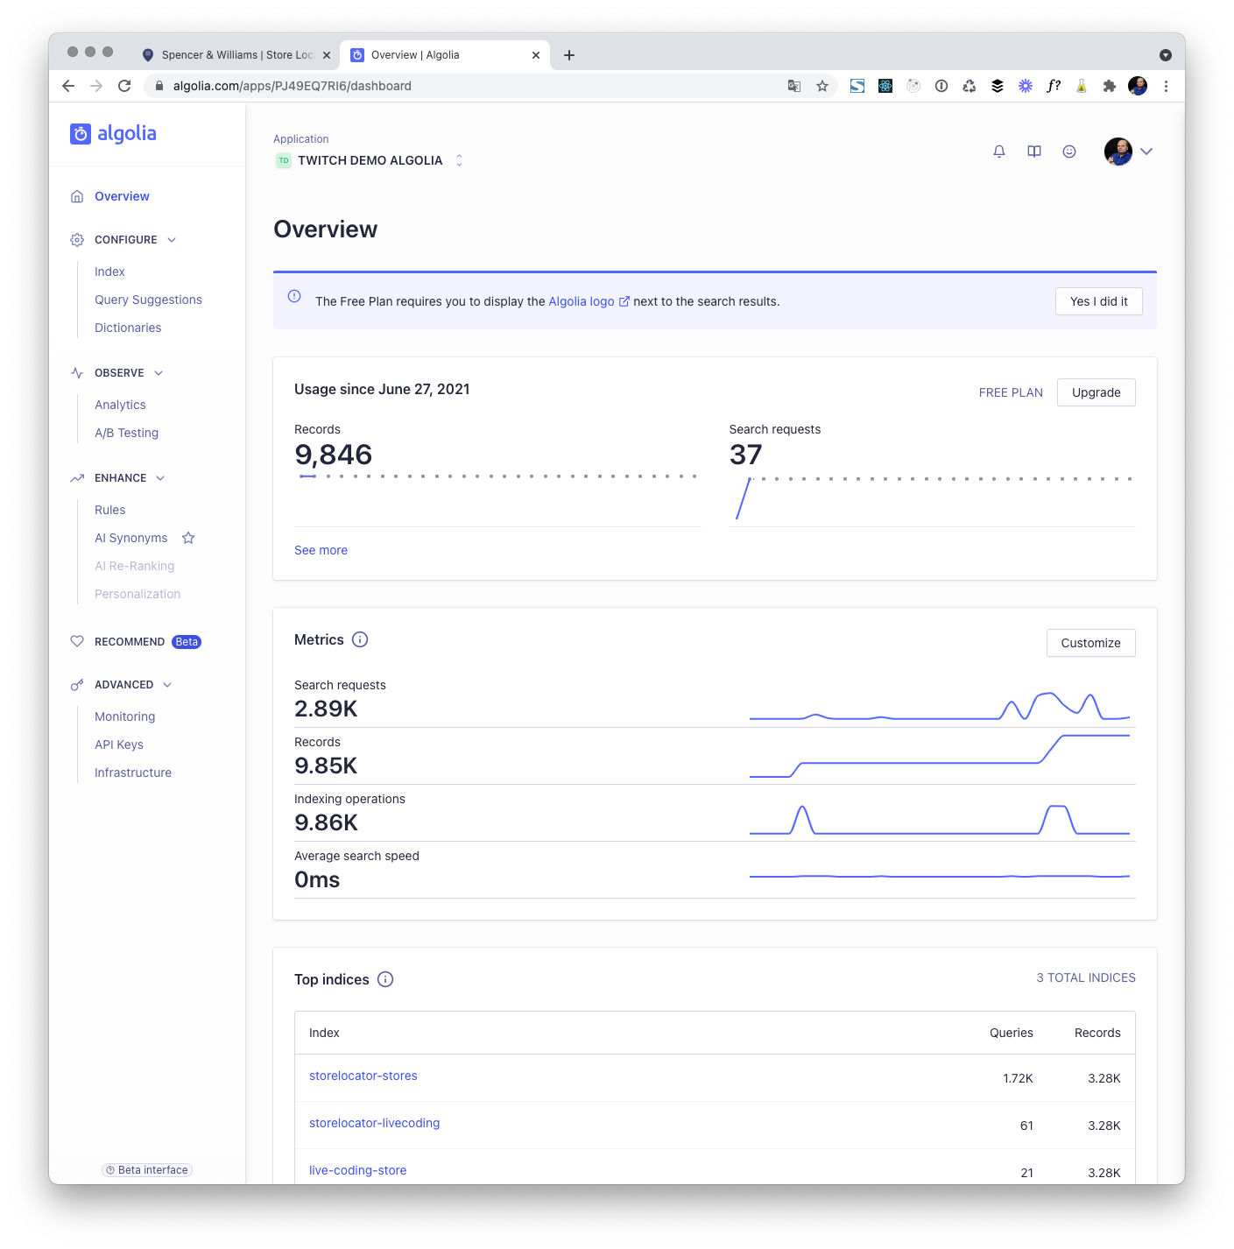Collapse the ADVANCED section

click(x=167, y=685)
